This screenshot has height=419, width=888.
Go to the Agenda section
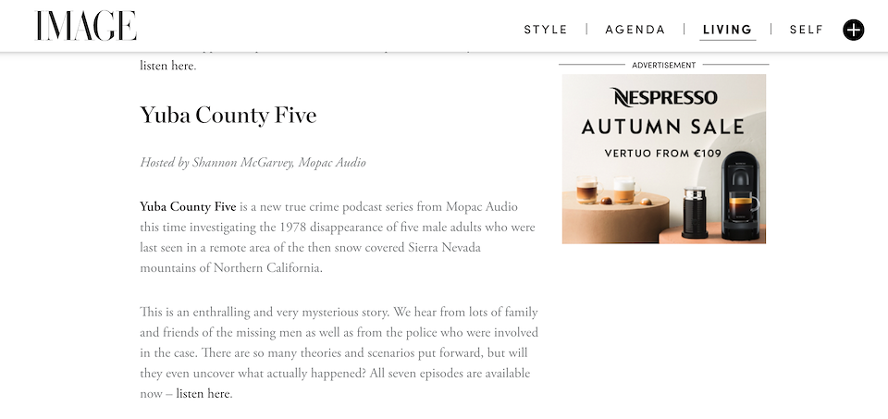click(x=635, y=30)
